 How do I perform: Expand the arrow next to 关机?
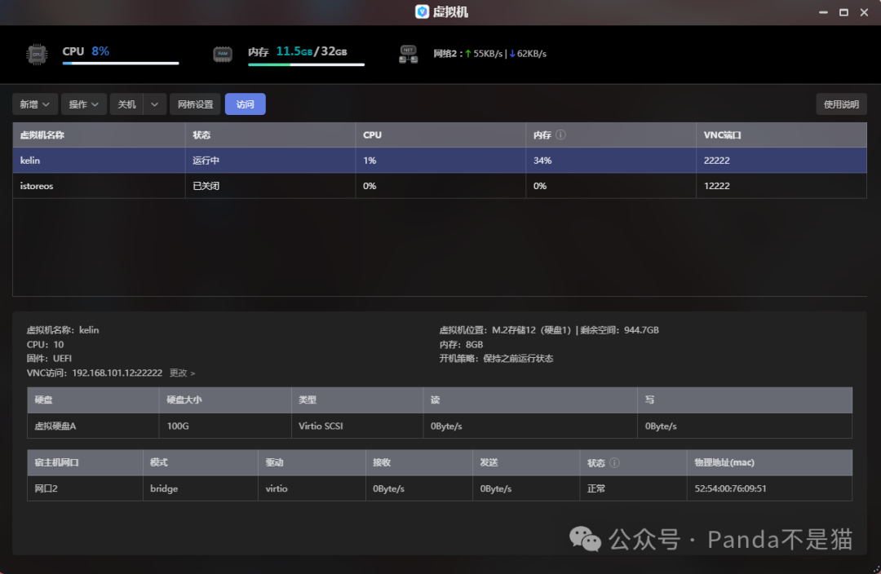[154, 104]
